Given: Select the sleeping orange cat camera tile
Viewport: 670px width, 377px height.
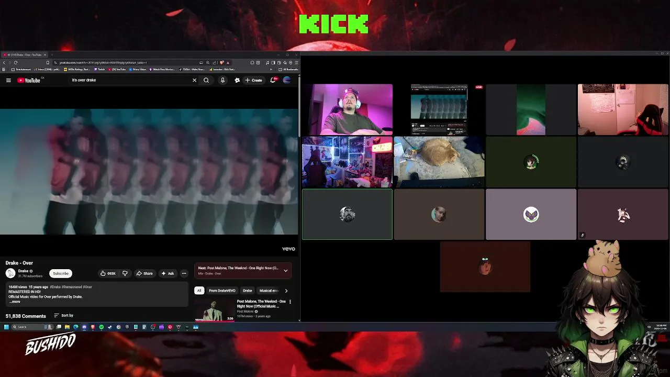Looking at the screenshot, I should point(439,162).
